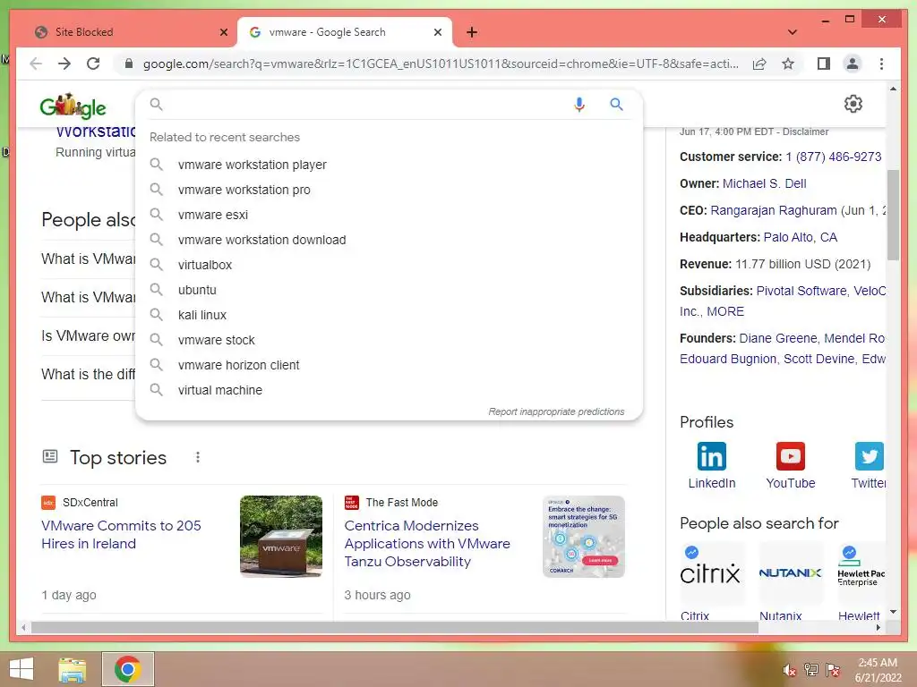The height and width of the screenshot is (687, 917).
Task: Pick the "vmware stock" suggestion
Action: click(389, 340)
